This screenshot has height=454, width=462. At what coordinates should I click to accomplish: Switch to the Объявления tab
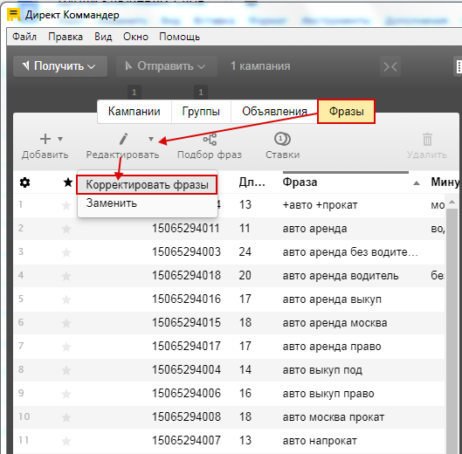[274, 112]
